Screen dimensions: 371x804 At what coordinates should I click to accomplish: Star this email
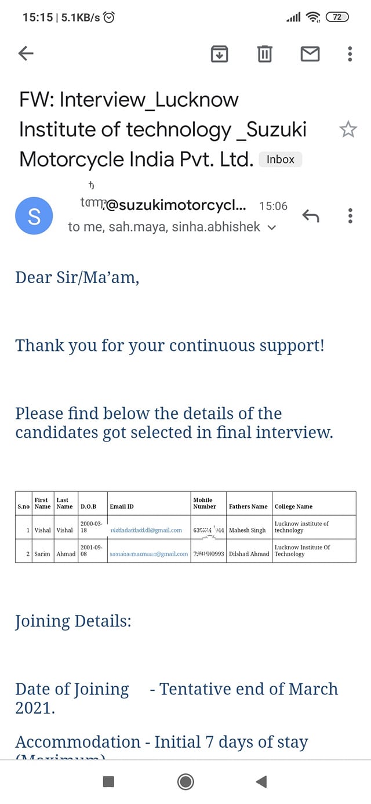click(348, 129)
